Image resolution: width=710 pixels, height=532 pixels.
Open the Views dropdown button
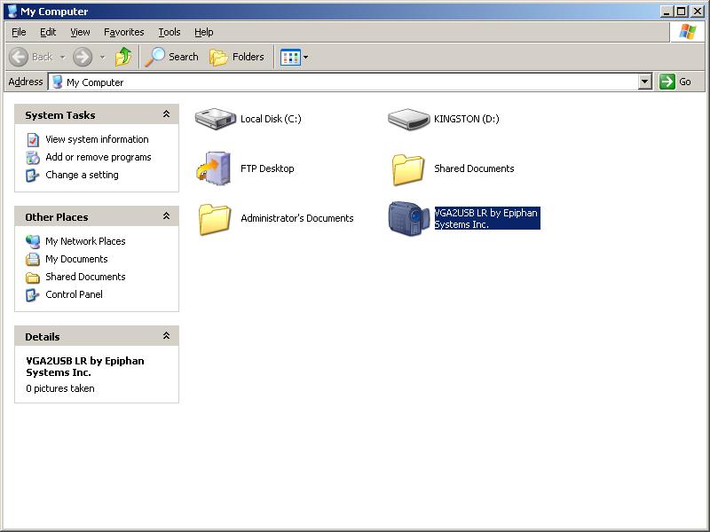(x=295, y=57)
